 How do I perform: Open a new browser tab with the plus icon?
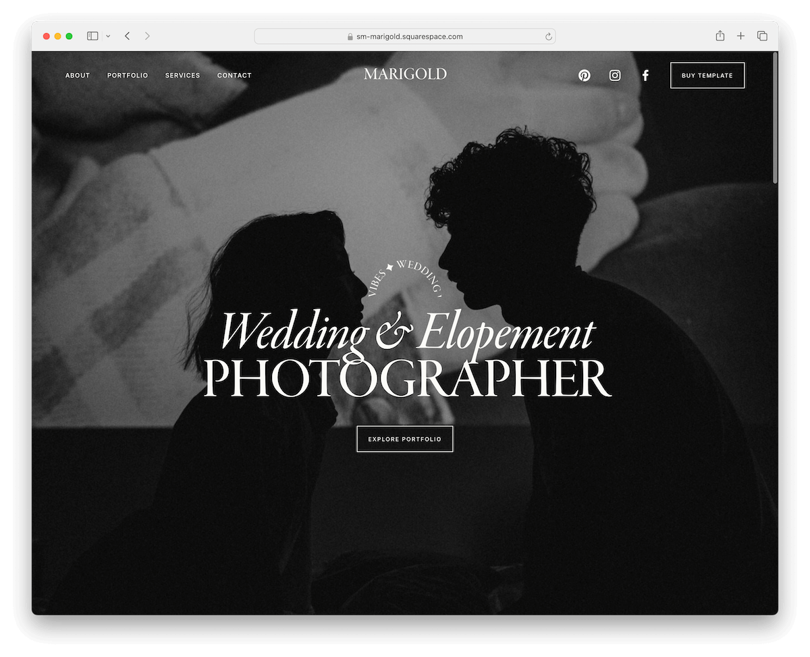[740, 36]
